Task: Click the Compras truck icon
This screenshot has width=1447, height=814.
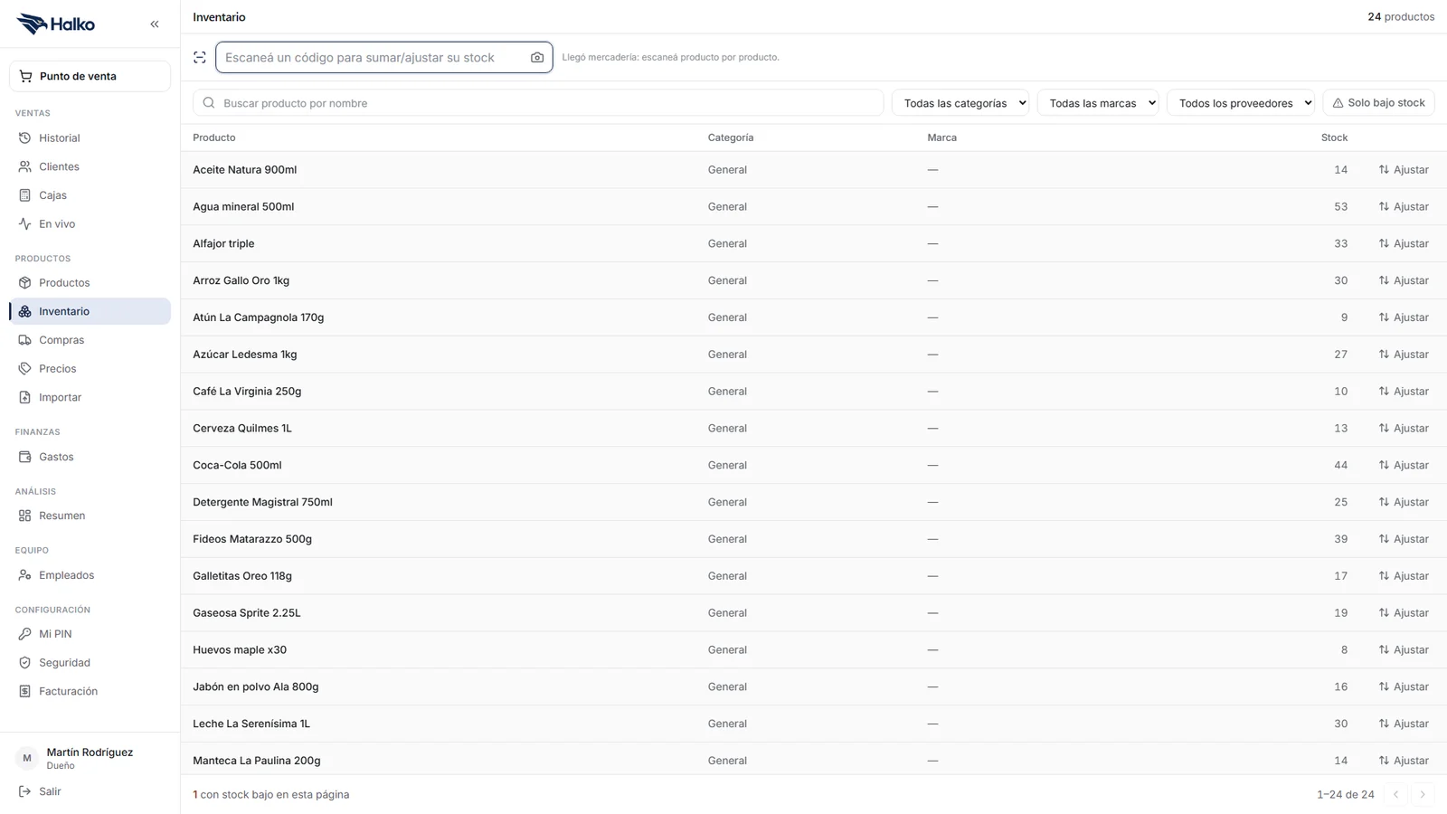Action: (x=25, y=340)
